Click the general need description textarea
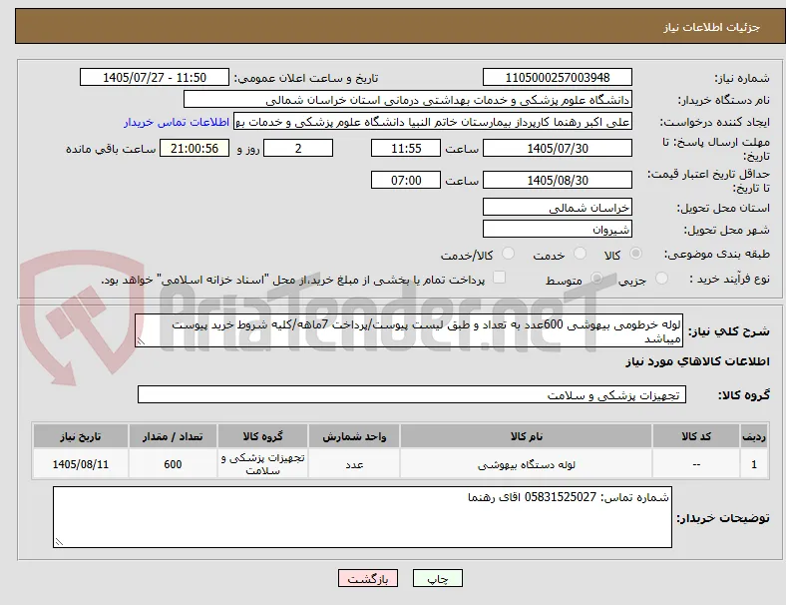786x605 pixels. (x=409, y=330)
